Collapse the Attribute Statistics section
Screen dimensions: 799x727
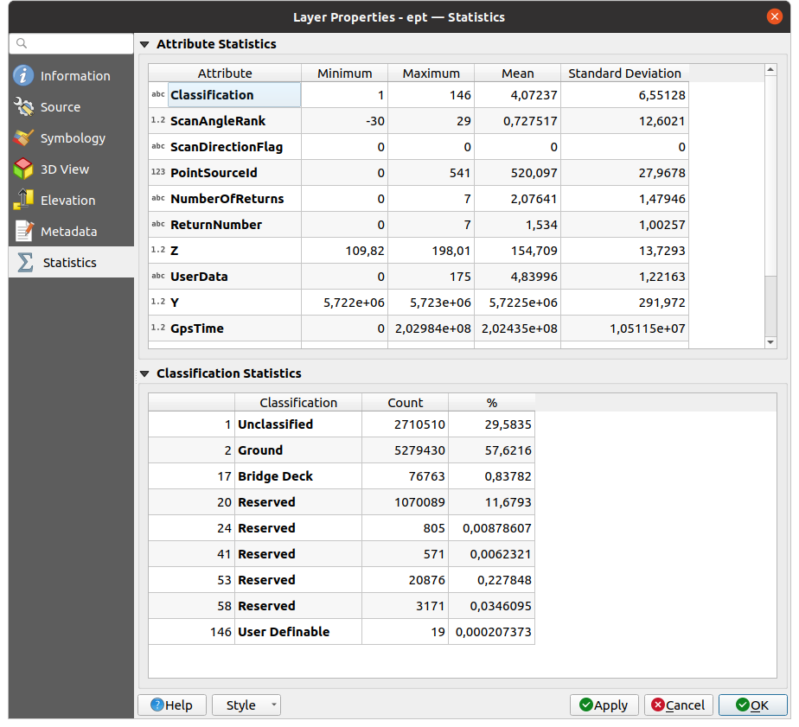(x=144, y=43)
